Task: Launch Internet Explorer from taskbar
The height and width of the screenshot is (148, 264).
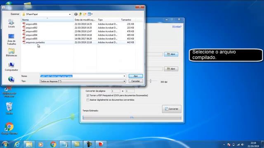Action: [x=17, y=144]
